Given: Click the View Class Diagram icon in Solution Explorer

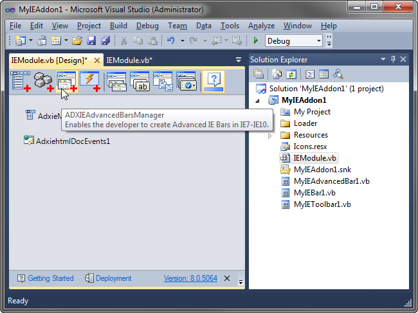Looking at the screenshot, I should (338, 74).
